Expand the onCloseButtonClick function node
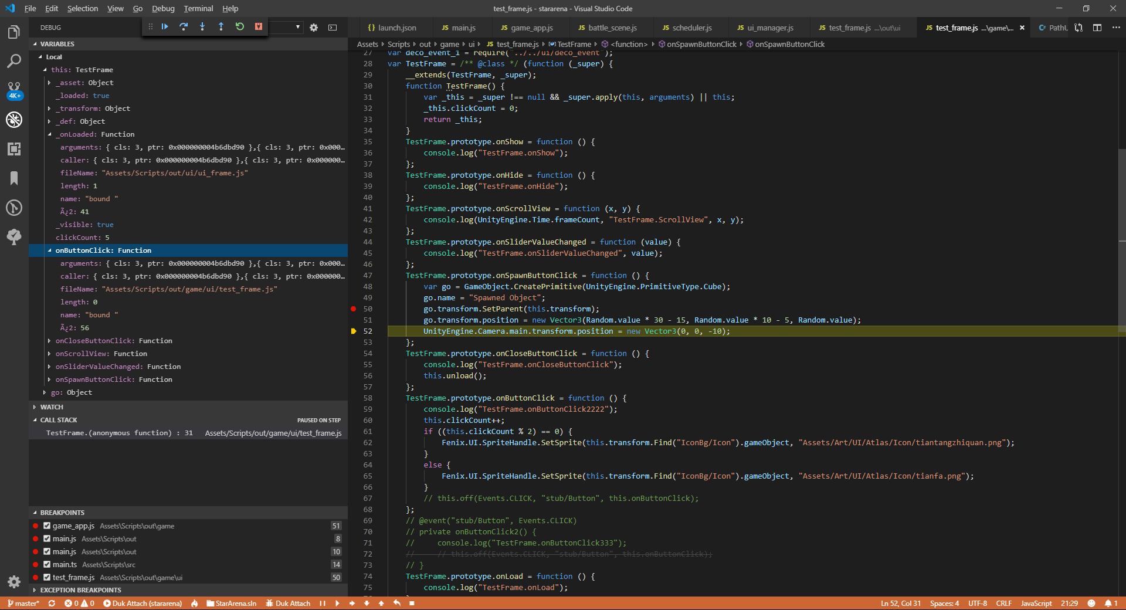Image resolution: width=1126 pixels, height=610 pixels. pos(49,341)
